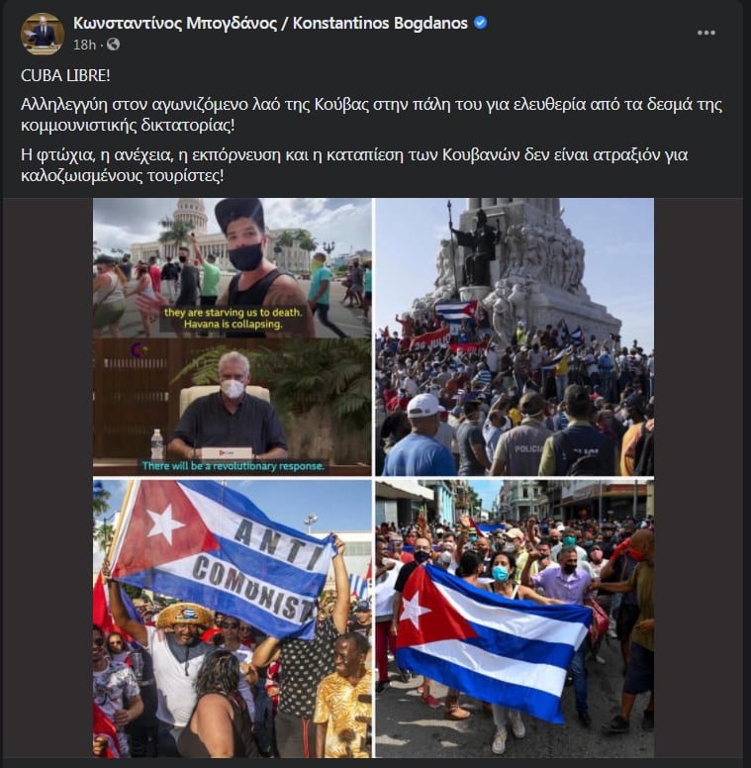
Task: Click the paragraph about κομμουνιστικής δικτατορίας
Action: pos(372,115)
